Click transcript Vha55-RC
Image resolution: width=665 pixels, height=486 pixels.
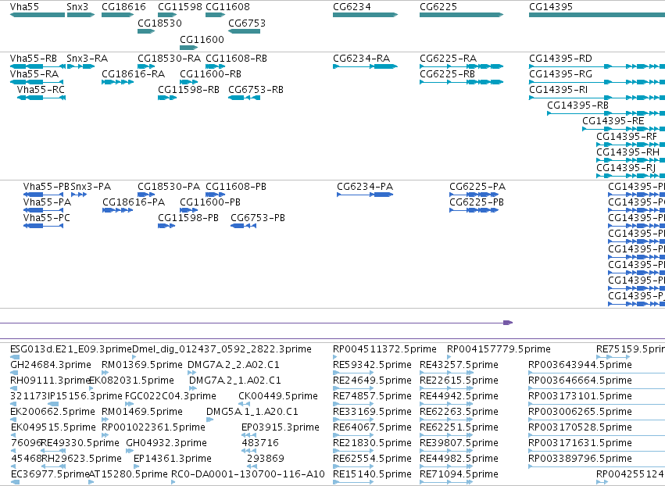coord(41,98)
